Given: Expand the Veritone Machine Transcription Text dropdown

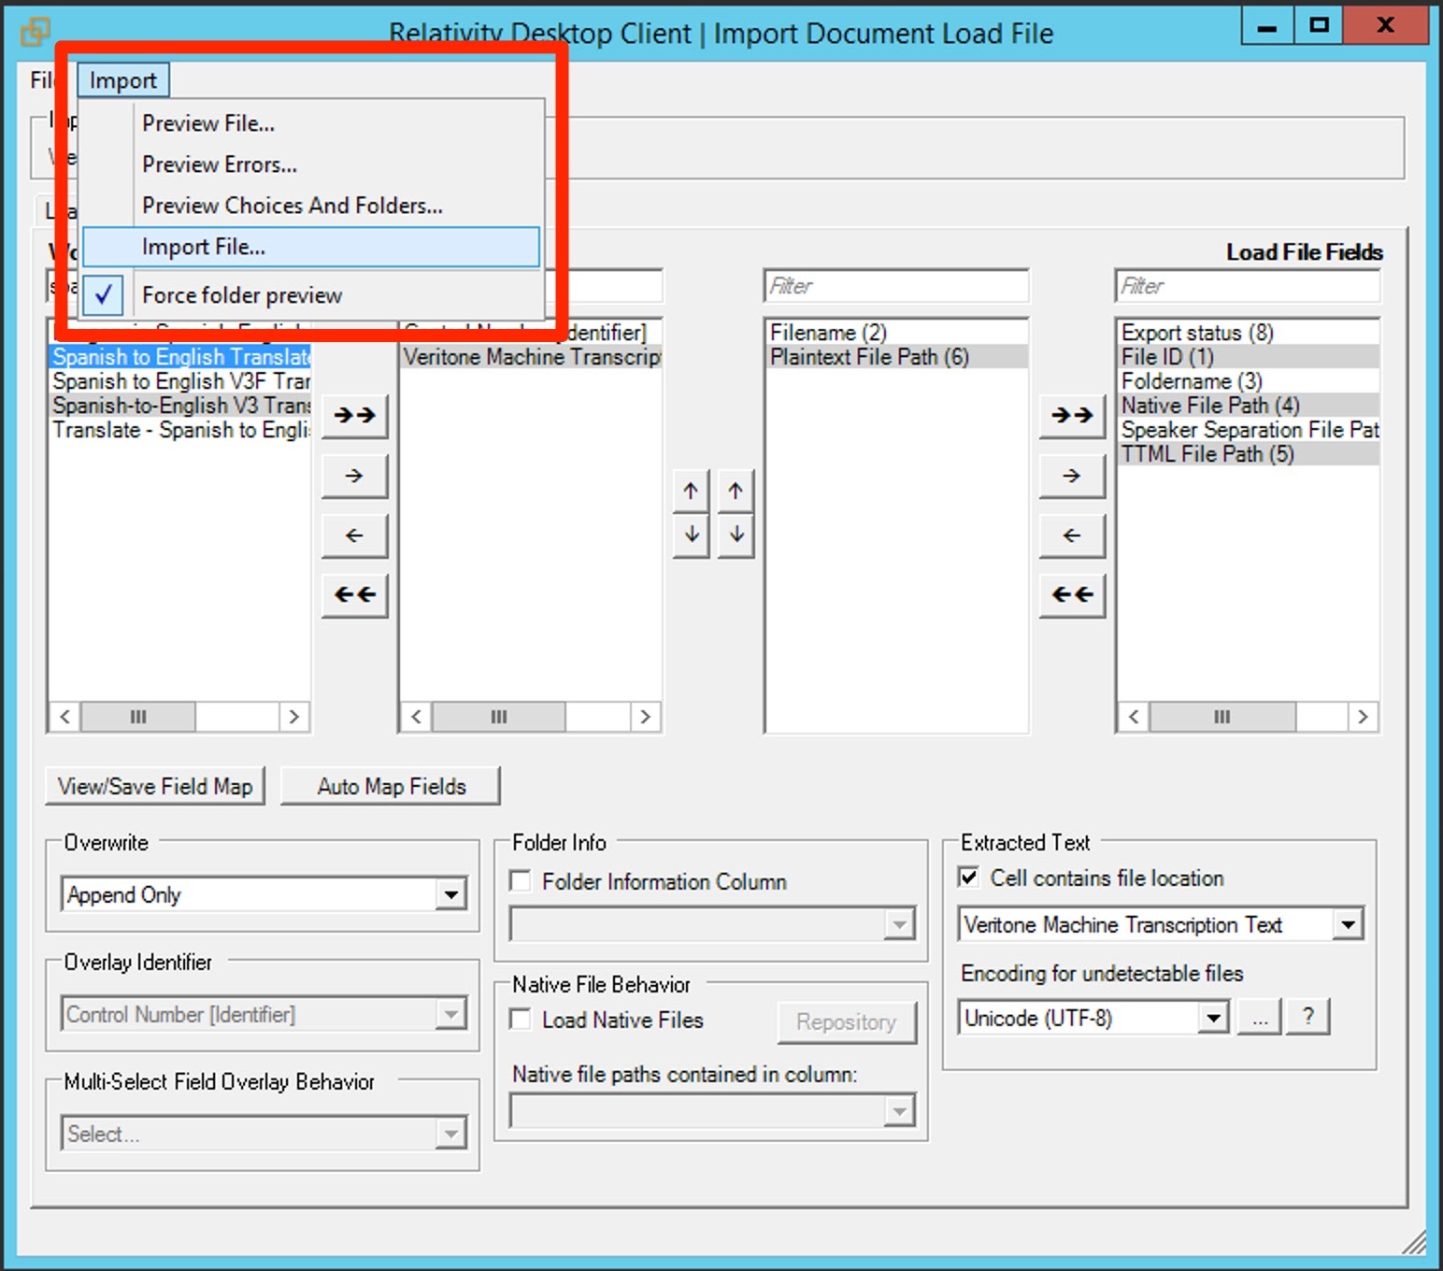Looking at the screenshot, I should click(x=1347, y=925).
